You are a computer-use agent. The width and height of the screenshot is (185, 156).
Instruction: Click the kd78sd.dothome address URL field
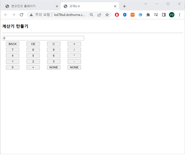coord(70,15)
